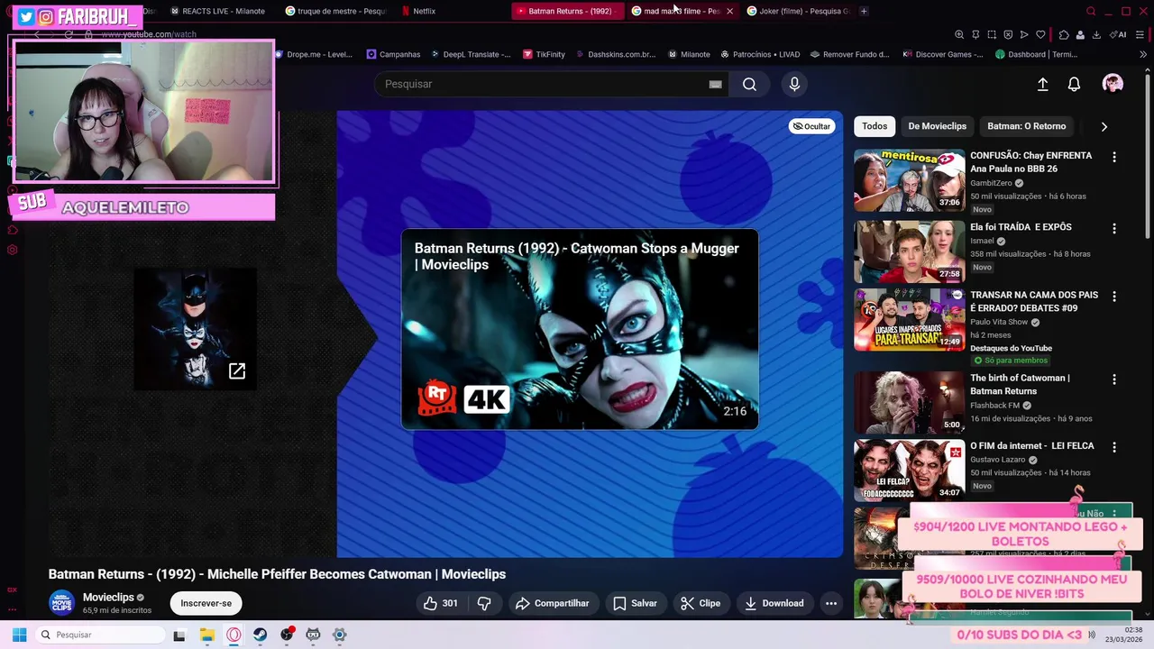Select the Todos filter chip
This screenshot has width=1154, height=649.
[x=875, y=126]
